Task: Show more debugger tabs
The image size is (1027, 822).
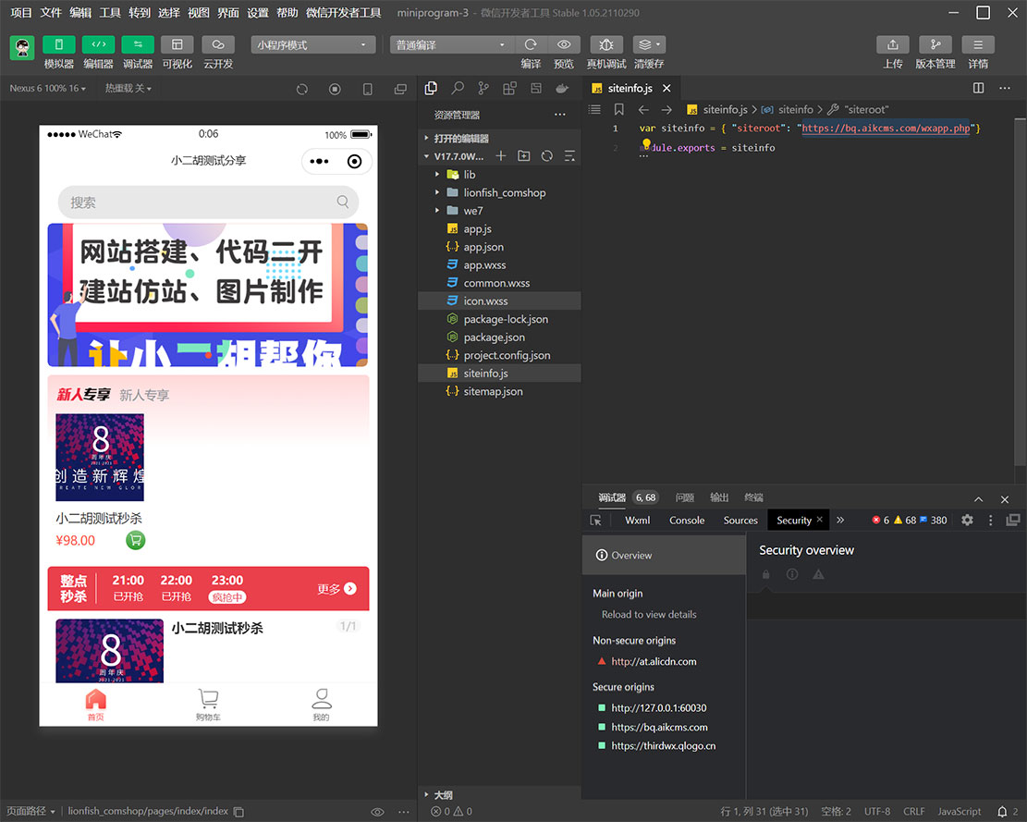Action: [x=840, y=520]
